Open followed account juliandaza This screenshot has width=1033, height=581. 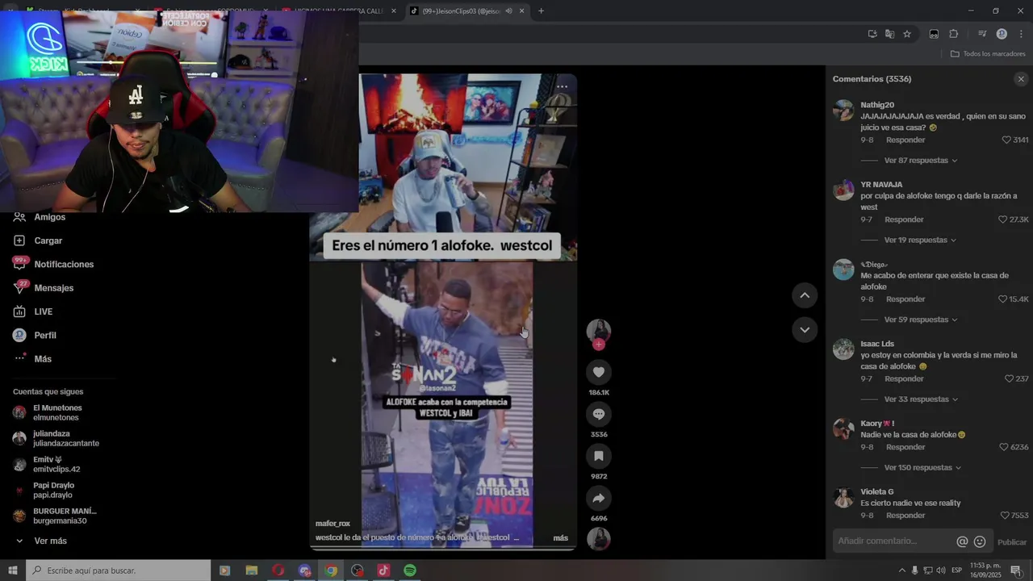pyautogui.click(x=56, y=438)
